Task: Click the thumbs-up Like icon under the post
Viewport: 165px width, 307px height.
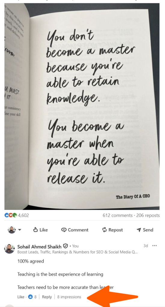Action: tap(35, 230)
